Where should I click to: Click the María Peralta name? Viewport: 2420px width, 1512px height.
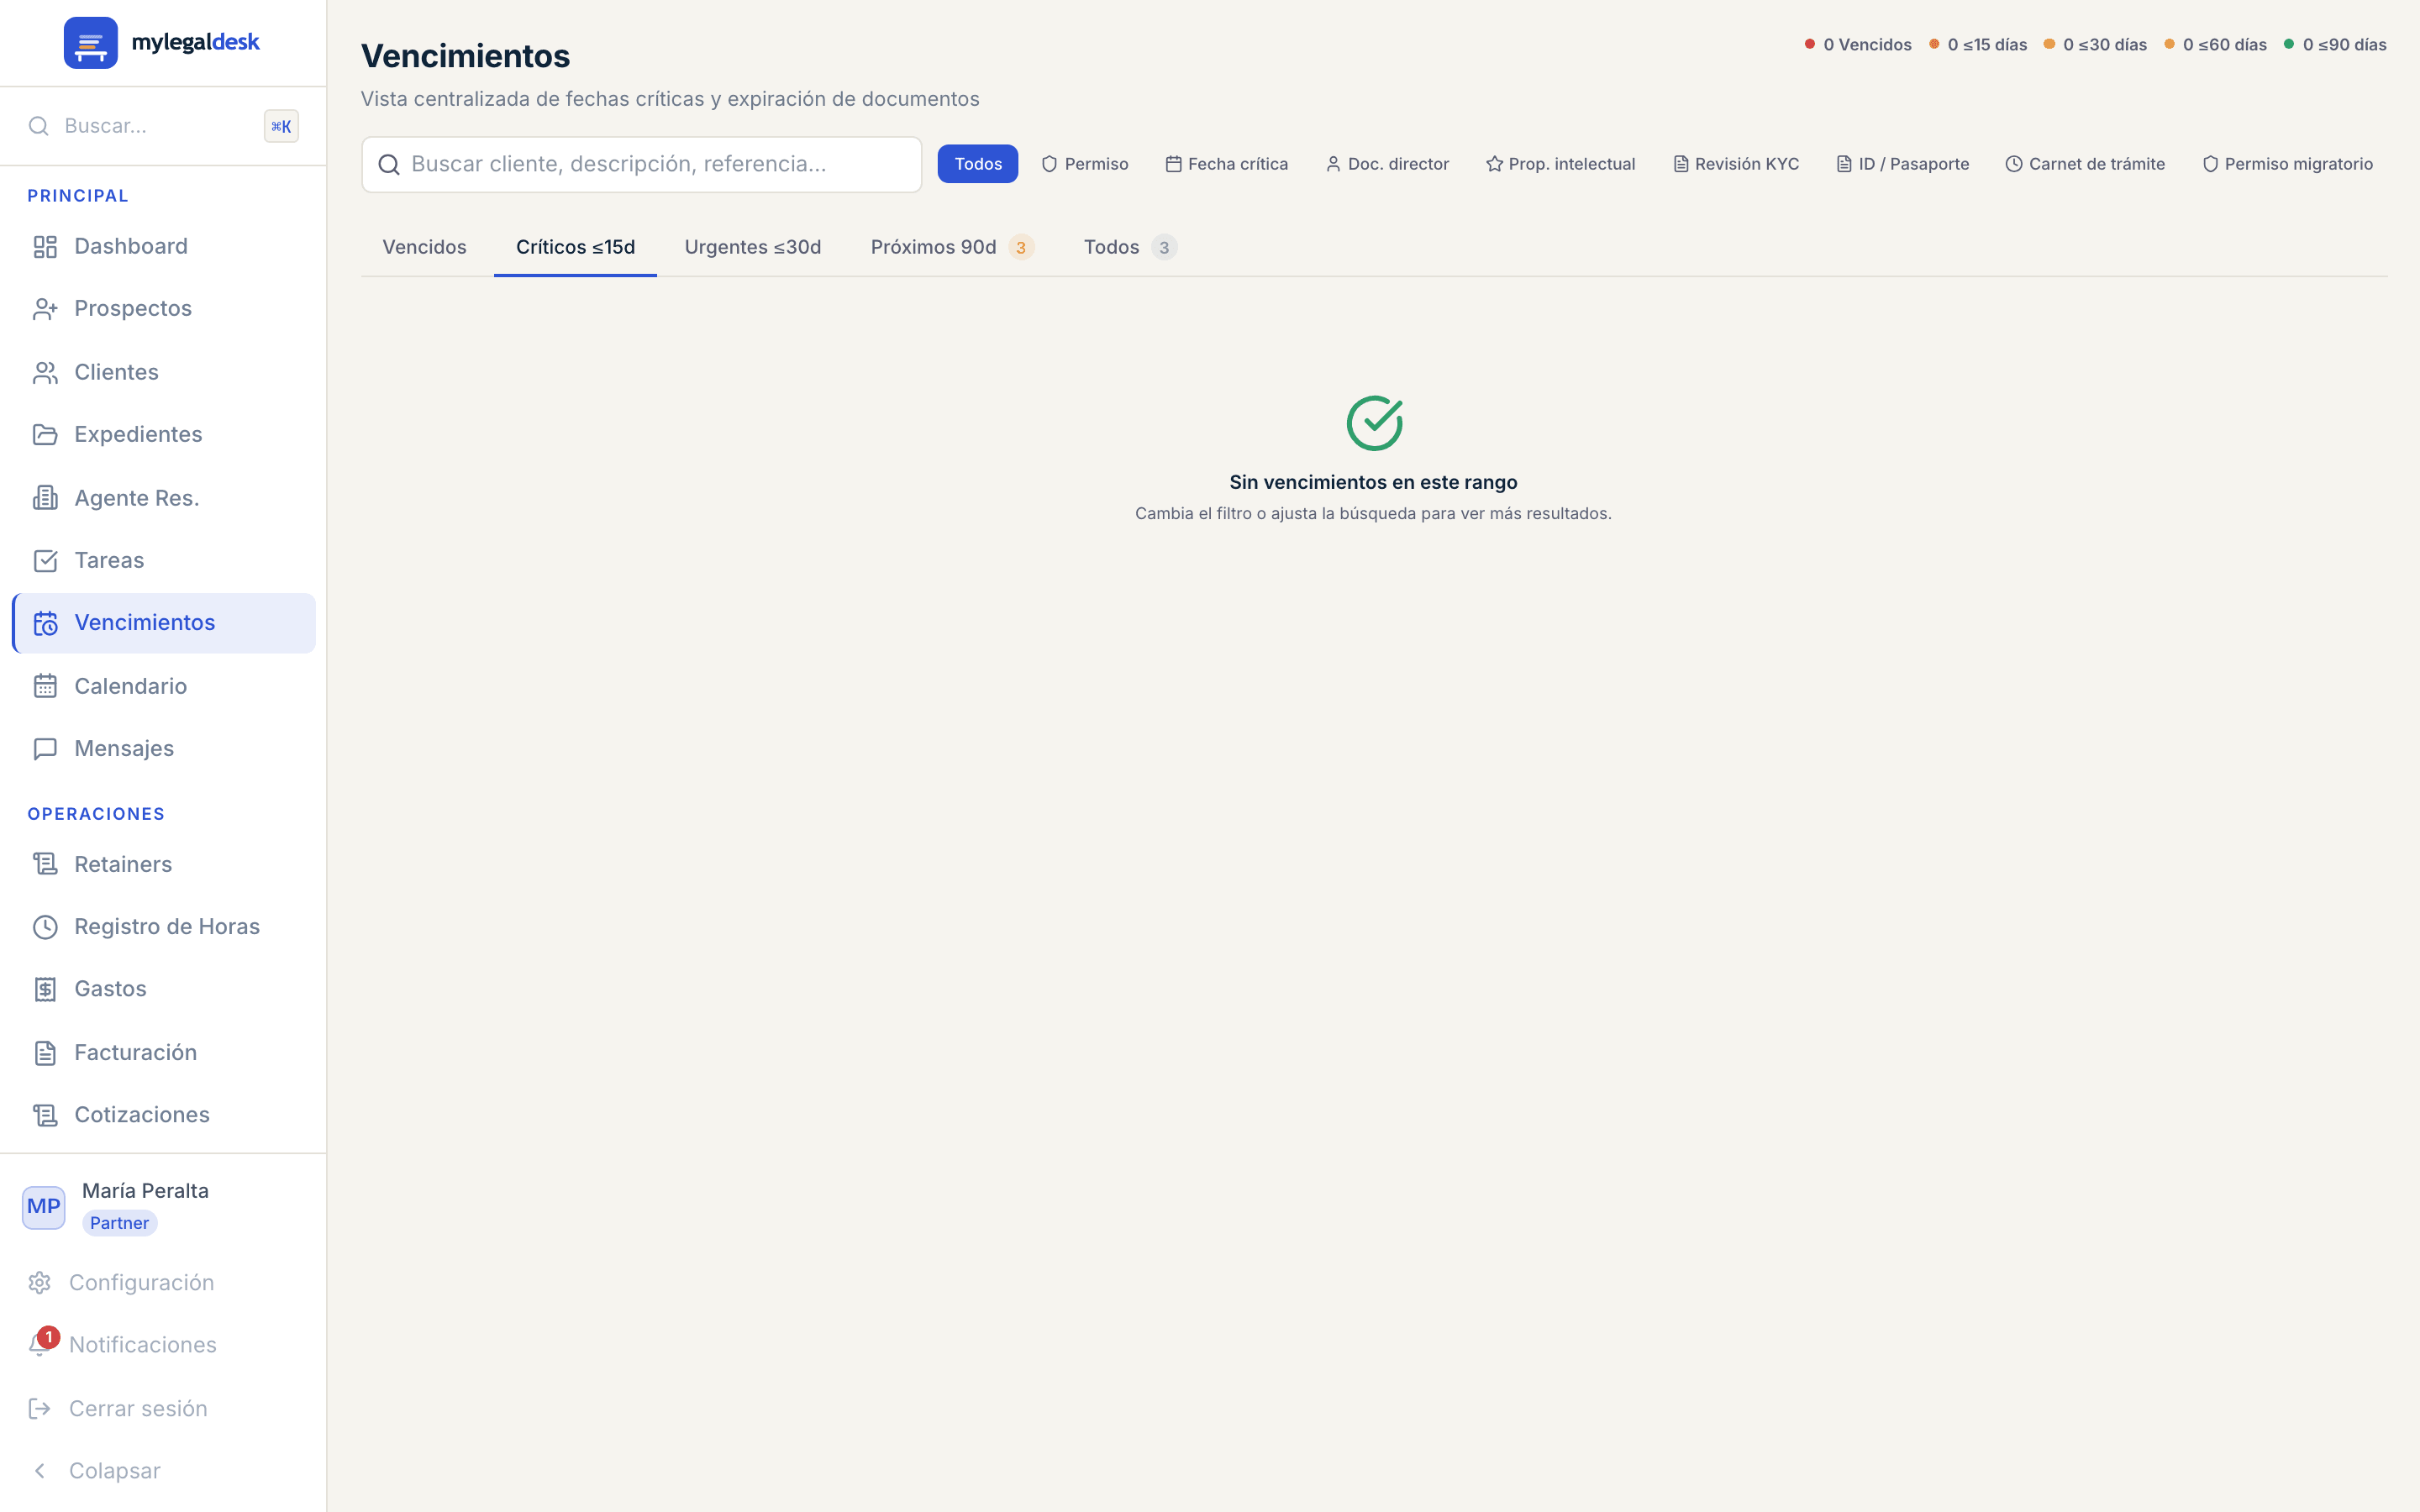coord(145,1191)
